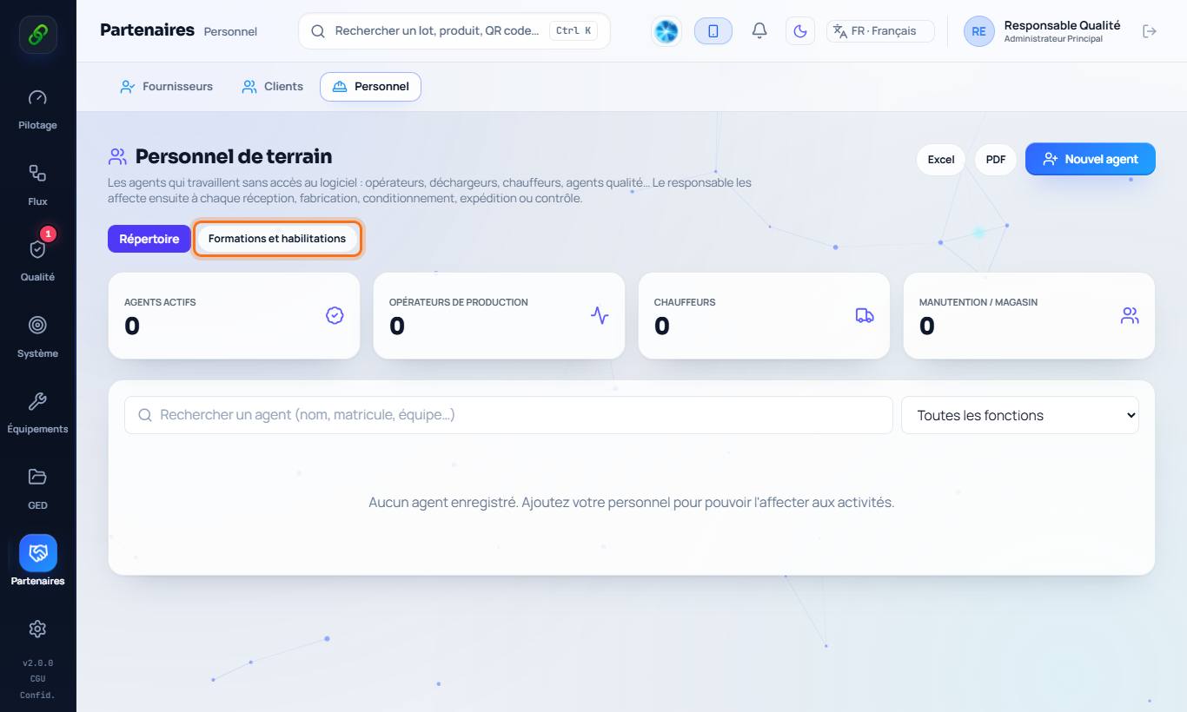The height and width of the screenshot is (712, 1187).
Task: Click the Aucun agent enregistré message
Action: point(632,502)
